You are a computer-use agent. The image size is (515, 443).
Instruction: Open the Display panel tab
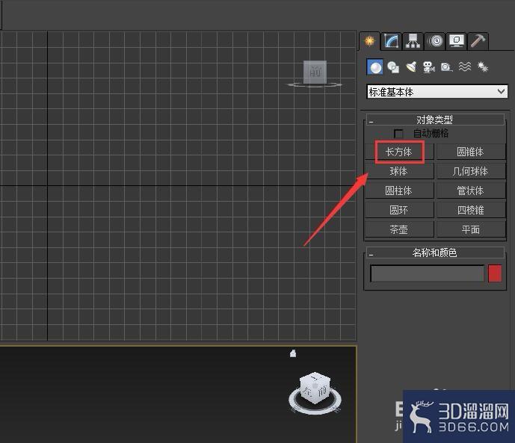[x=456, y=41]
